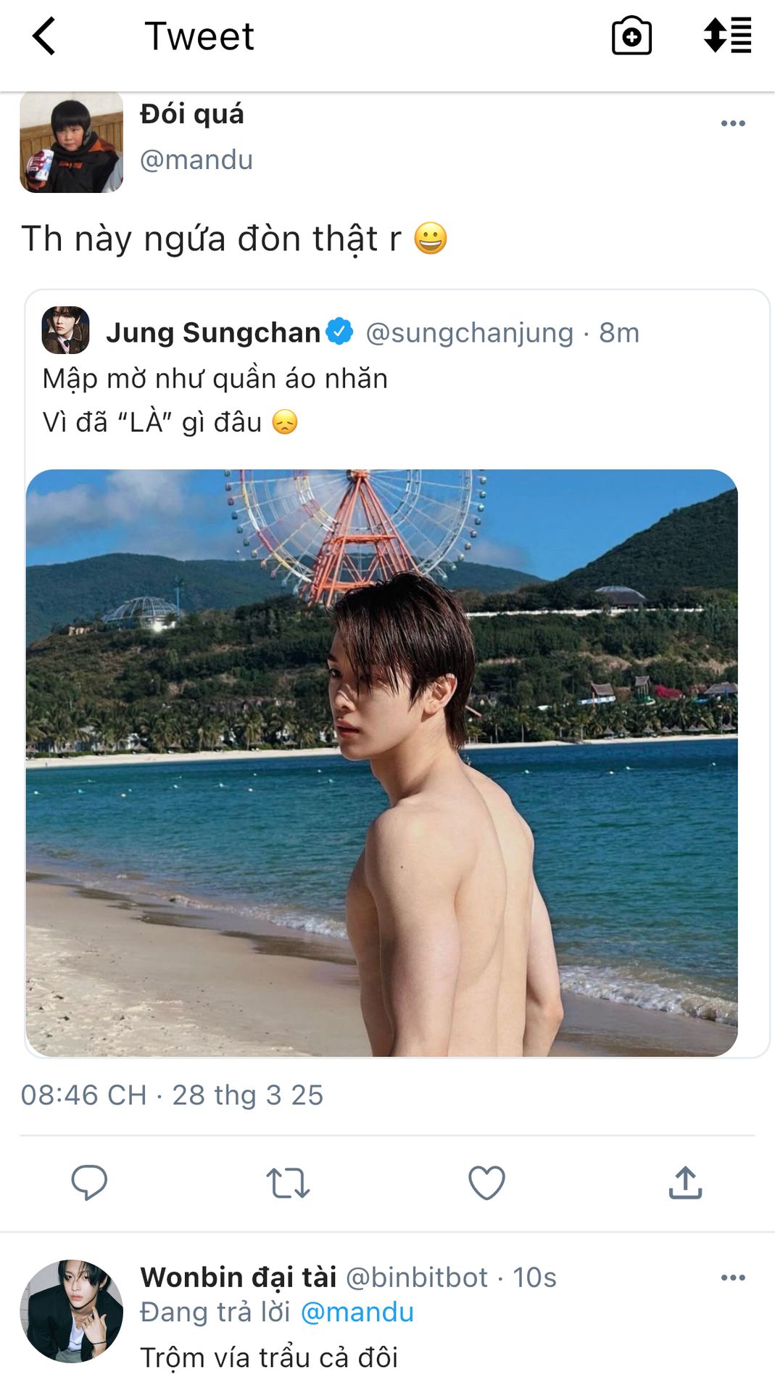Image resolution: width=775 pixels, height=1393 pixels.
Task: Open more options on Wonbin đại tài's reply
Action: [733, 1278]
